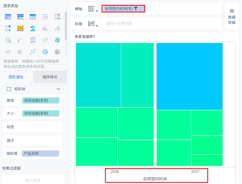Image resolution: width=242 pixels, height=184 pixels.
Task: Click the 标签 label drop area
Action: pyautogui.click(x=33, y=127)
